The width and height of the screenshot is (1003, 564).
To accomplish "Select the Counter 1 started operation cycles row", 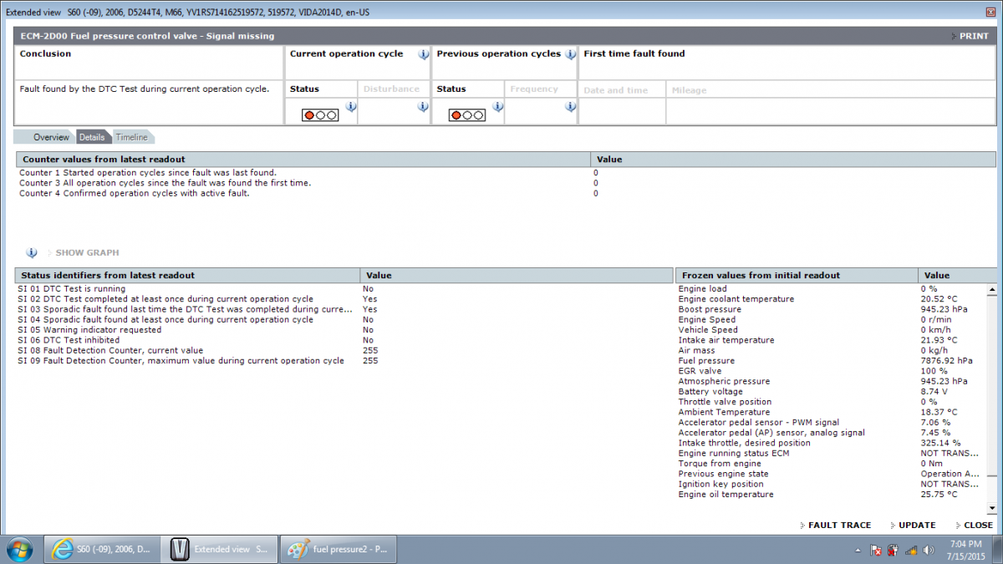I will (x=506, y=172).
